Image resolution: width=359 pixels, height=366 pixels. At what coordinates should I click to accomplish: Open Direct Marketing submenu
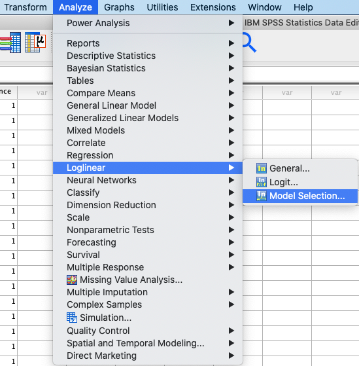tap(148, 356)
